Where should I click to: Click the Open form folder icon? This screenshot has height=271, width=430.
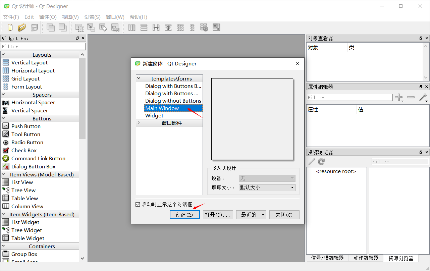22,28
